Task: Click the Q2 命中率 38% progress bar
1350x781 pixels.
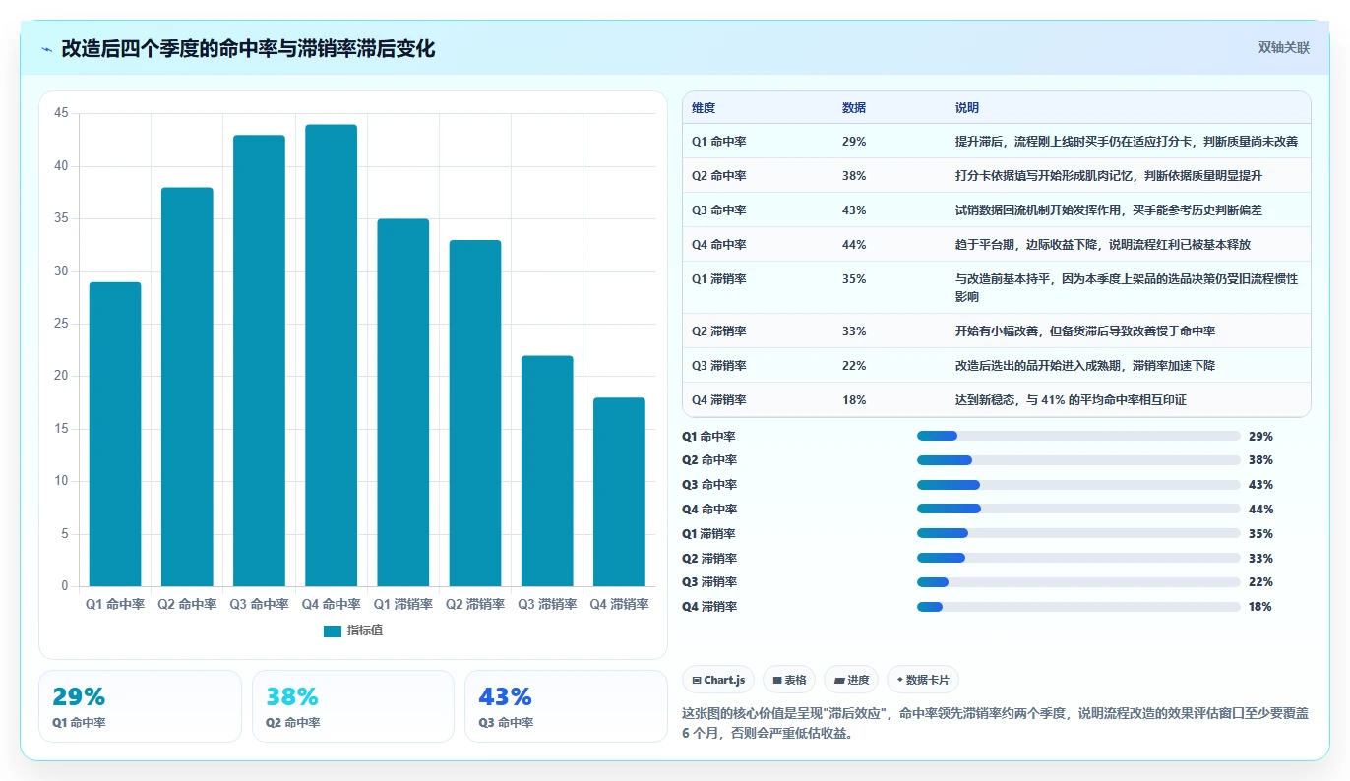Action: (1078, 460)
